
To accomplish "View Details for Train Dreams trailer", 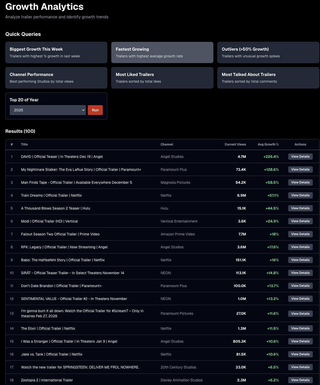I will coord(300,195).
